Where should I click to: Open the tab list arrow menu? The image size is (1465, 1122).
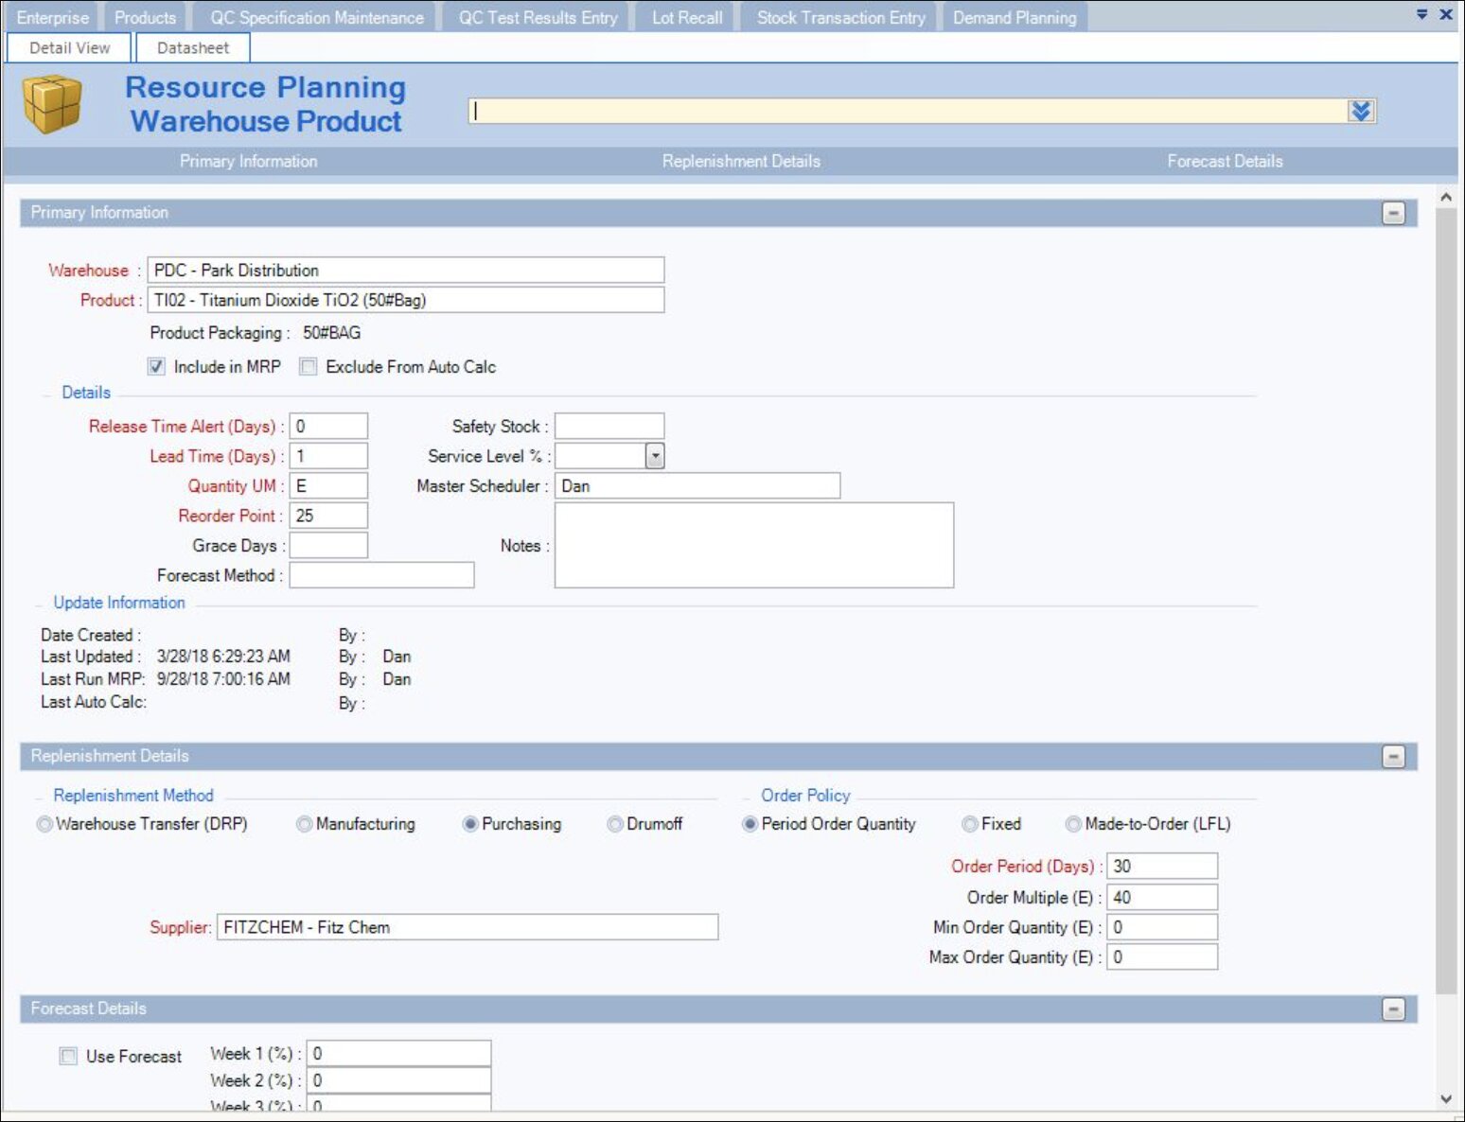coord(1421,14)
